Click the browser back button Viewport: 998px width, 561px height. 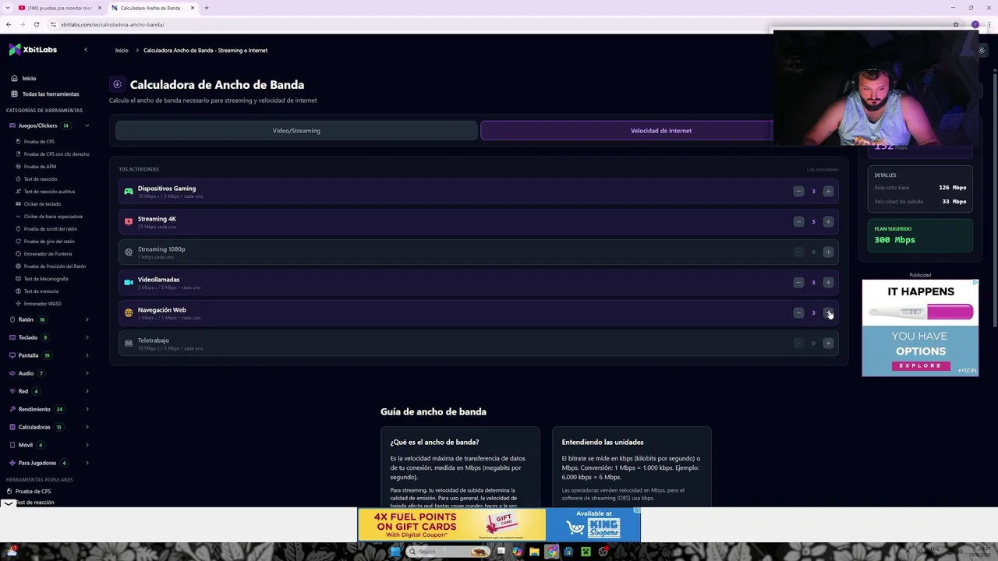pos(9,24)
